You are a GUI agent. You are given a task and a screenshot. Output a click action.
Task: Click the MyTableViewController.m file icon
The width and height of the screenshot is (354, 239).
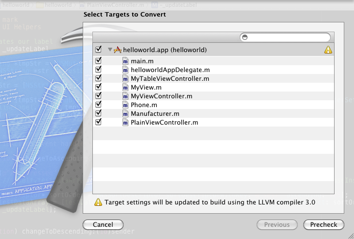[125, 79]
